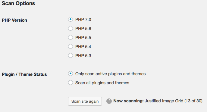This screenshot has width=207, height=112.
Task: Click the 'PHP 5.3' label text
Action: [83, 56]
